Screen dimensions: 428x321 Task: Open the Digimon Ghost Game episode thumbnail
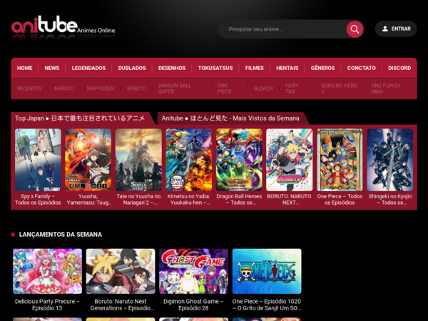click(193, 271)
